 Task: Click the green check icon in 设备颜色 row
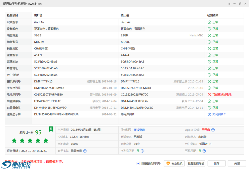pos(209,29)
